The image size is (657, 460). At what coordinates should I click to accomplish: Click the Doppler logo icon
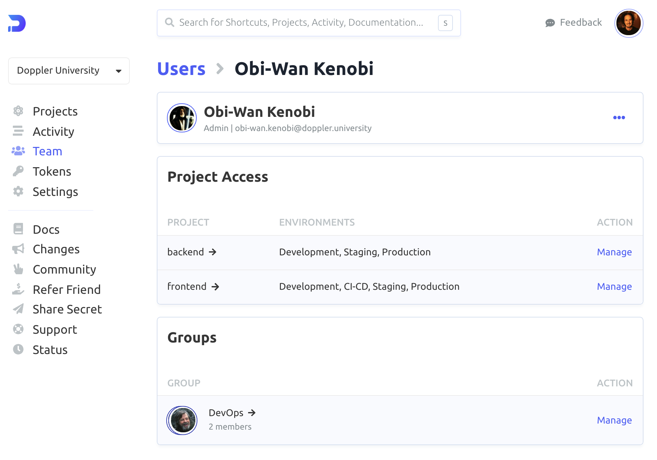click(x=17, y=23)
